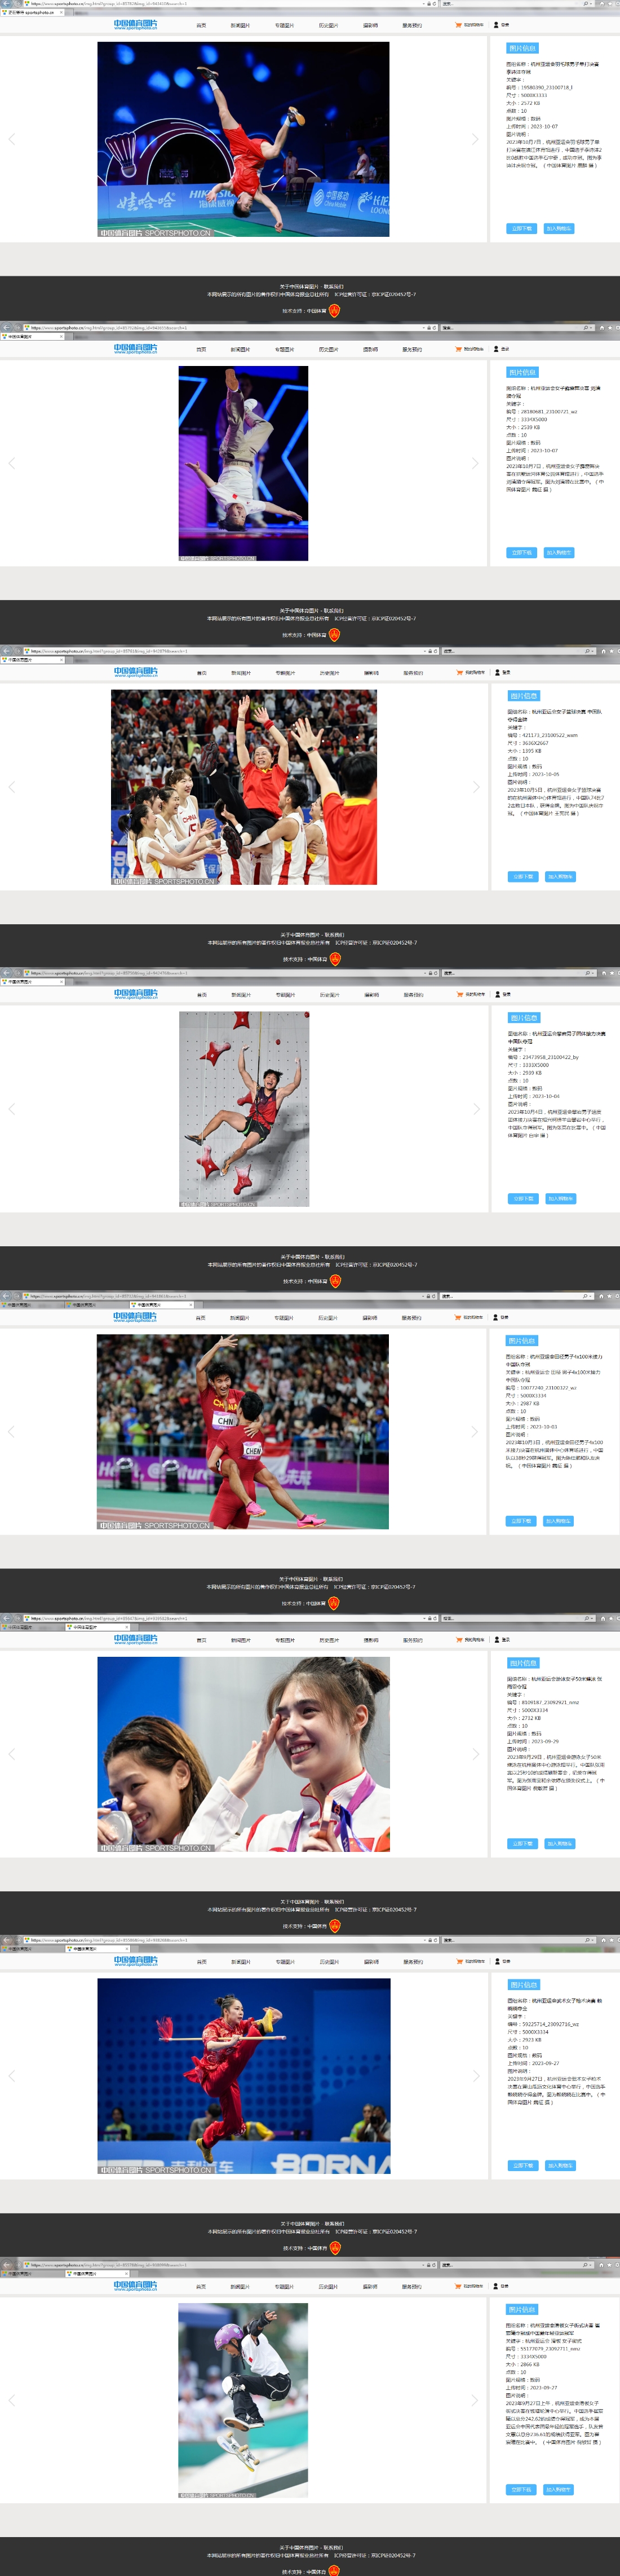Click 加入购物车 button beside skateboarder photo
Image resolution: width=620 pixels, height=2576 pixels.
[559, 2489]
